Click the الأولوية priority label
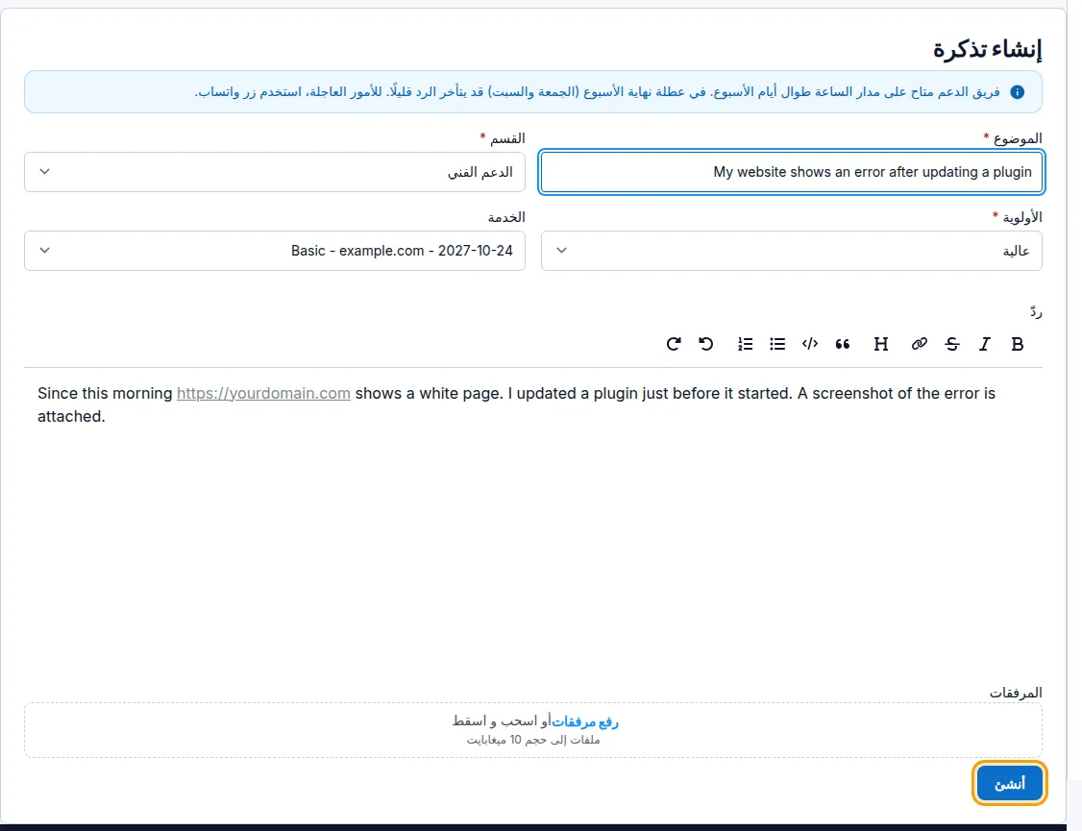 click(1022, 217)
